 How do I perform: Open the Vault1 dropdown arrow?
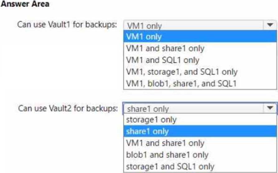270,25
